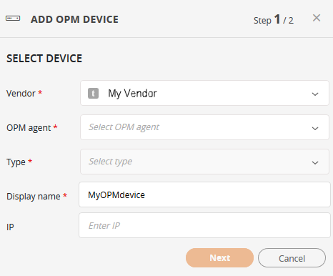The width and height of the screenshot is (333, 276).
Task: Expand the Type dropdown arrow
Action: [x=315, y=162]
